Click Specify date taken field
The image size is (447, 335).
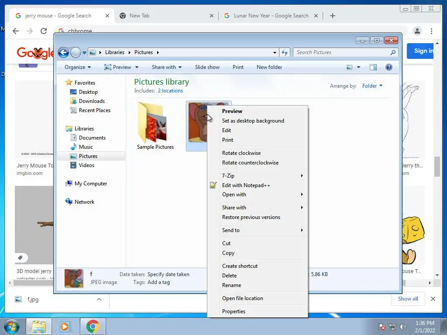pos(168,274)
